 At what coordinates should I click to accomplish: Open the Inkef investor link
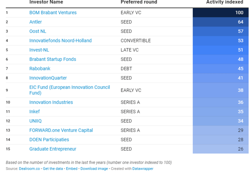coord(34,112)
